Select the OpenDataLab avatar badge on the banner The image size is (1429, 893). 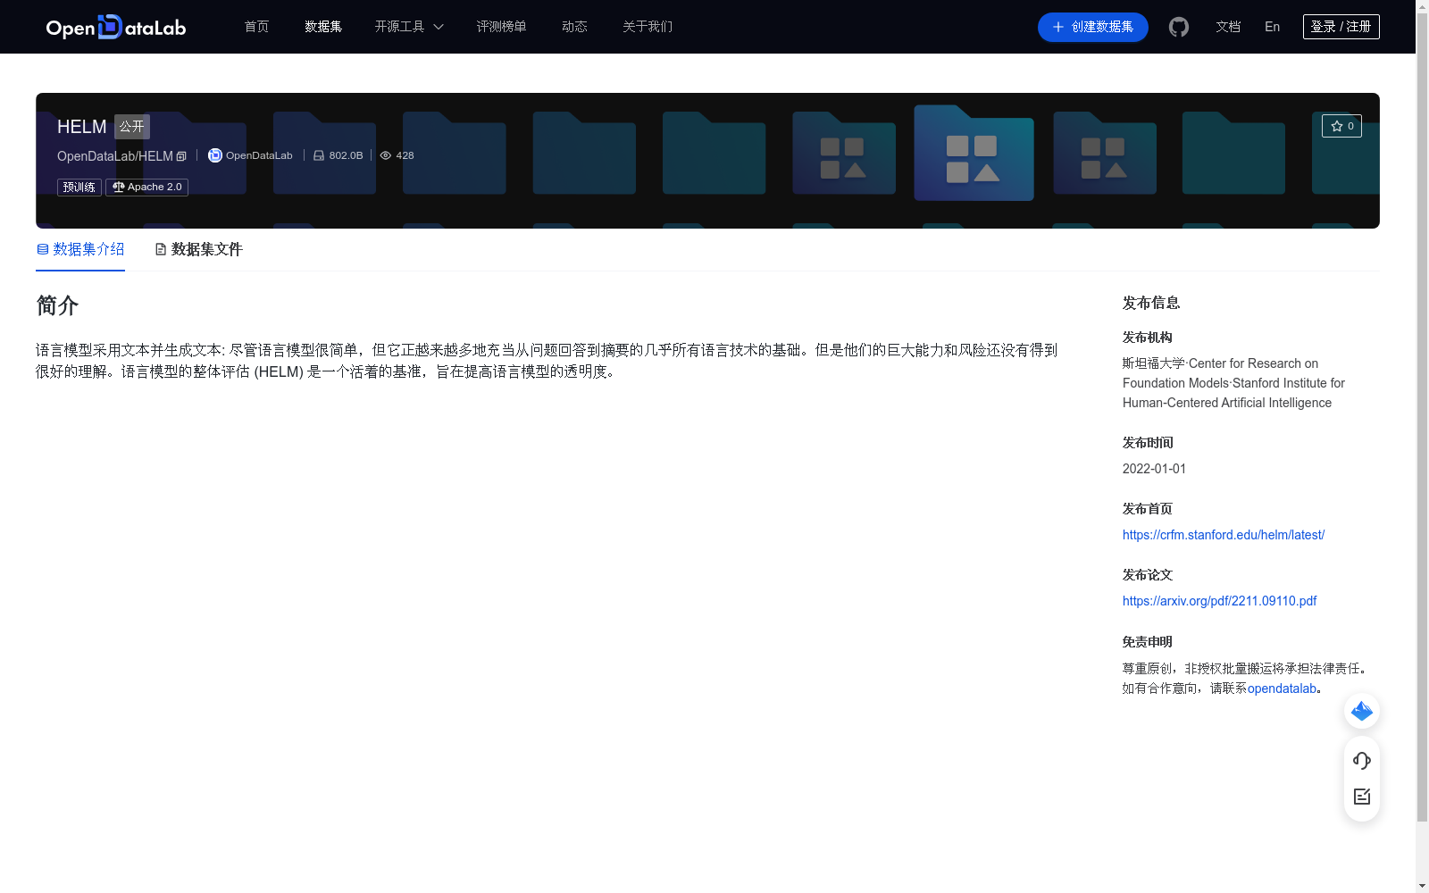click(214, 154)
